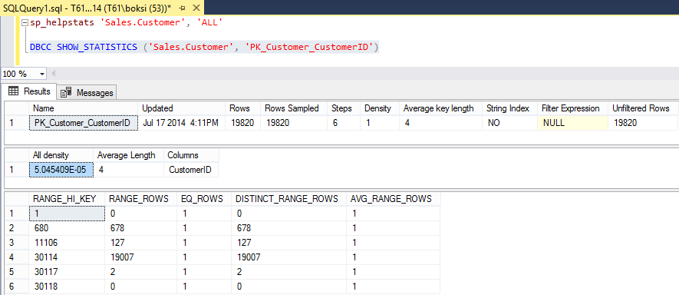Select the All density column header
The height and width of the screenshot is (295, 679).
point(61,155)
